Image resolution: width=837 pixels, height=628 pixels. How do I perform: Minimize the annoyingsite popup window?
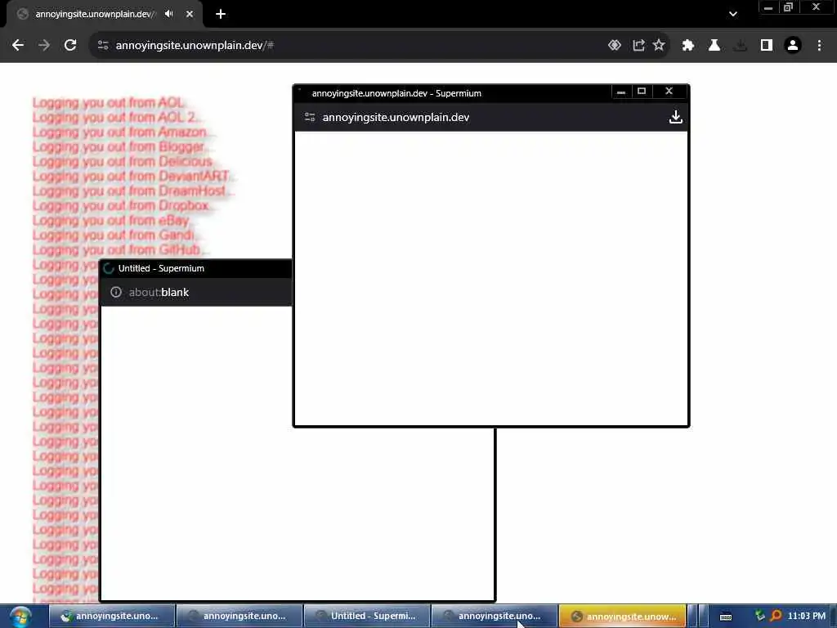[x=621, y=92]
